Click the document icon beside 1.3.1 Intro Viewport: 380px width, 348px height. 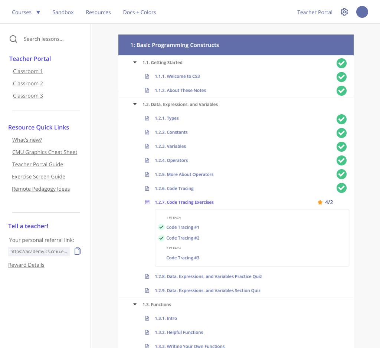147,318
